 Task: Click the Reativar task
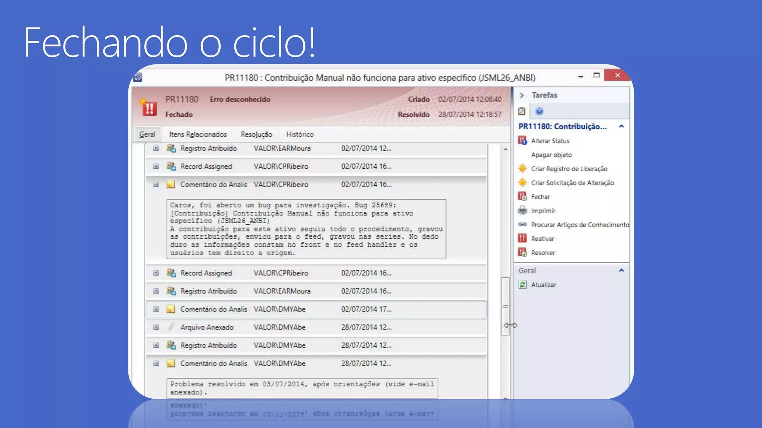click(x=542, y=239)
